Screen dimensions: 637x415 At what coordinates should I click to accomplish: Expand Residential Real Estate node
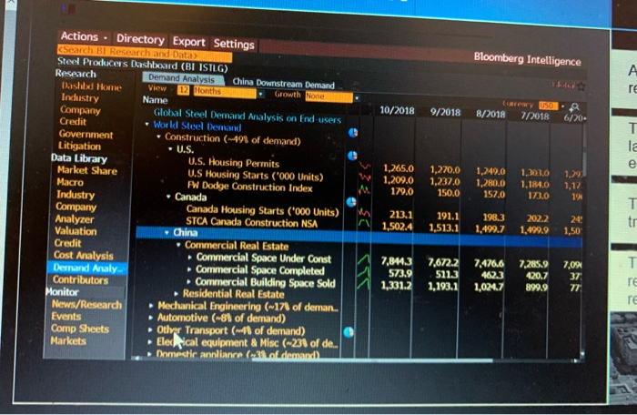click(x=176, y=293)
